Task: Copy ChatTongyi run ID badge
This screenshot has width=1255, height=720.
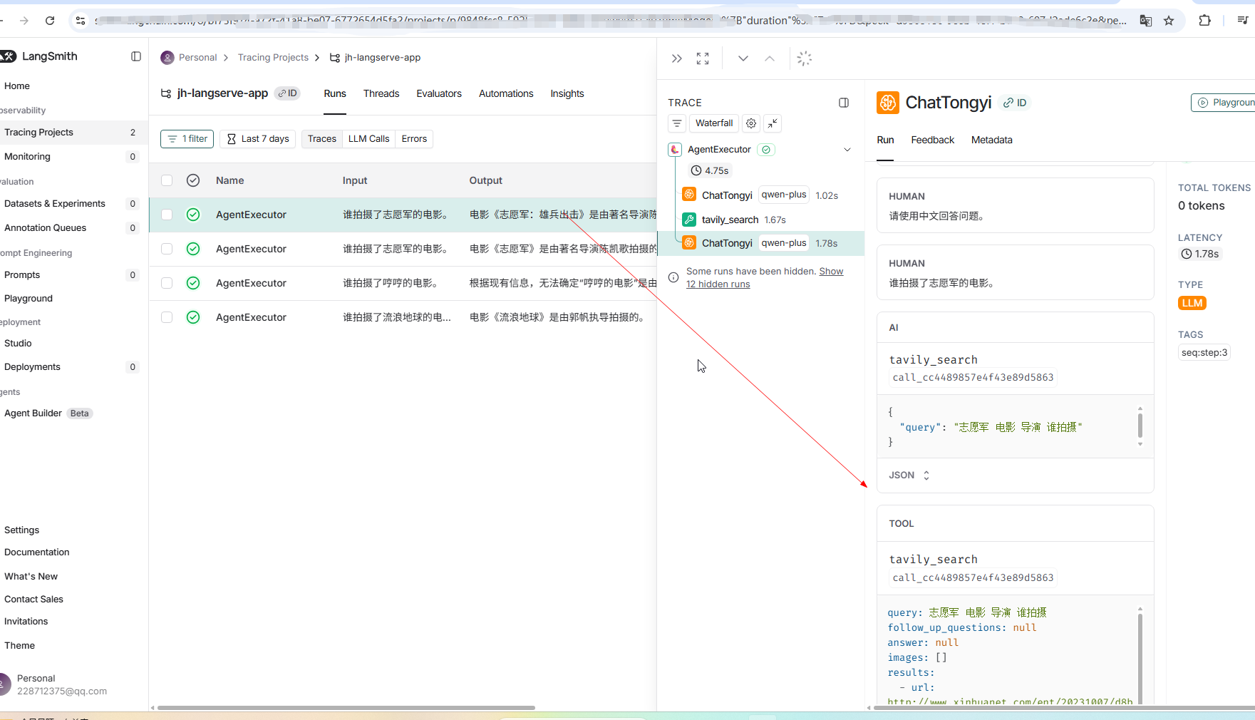Action: tap(1015, 103)
